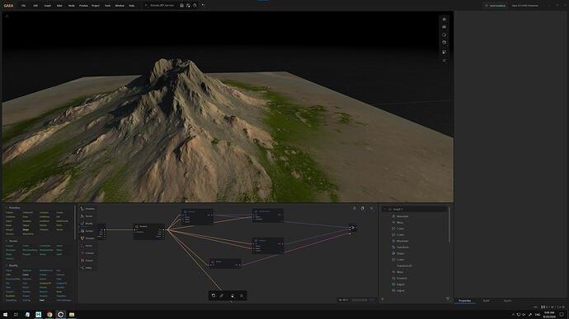Viewport: 569px width, 319px height.
Task: Collapse the Primitive section in toolbox
Action: 7,208
